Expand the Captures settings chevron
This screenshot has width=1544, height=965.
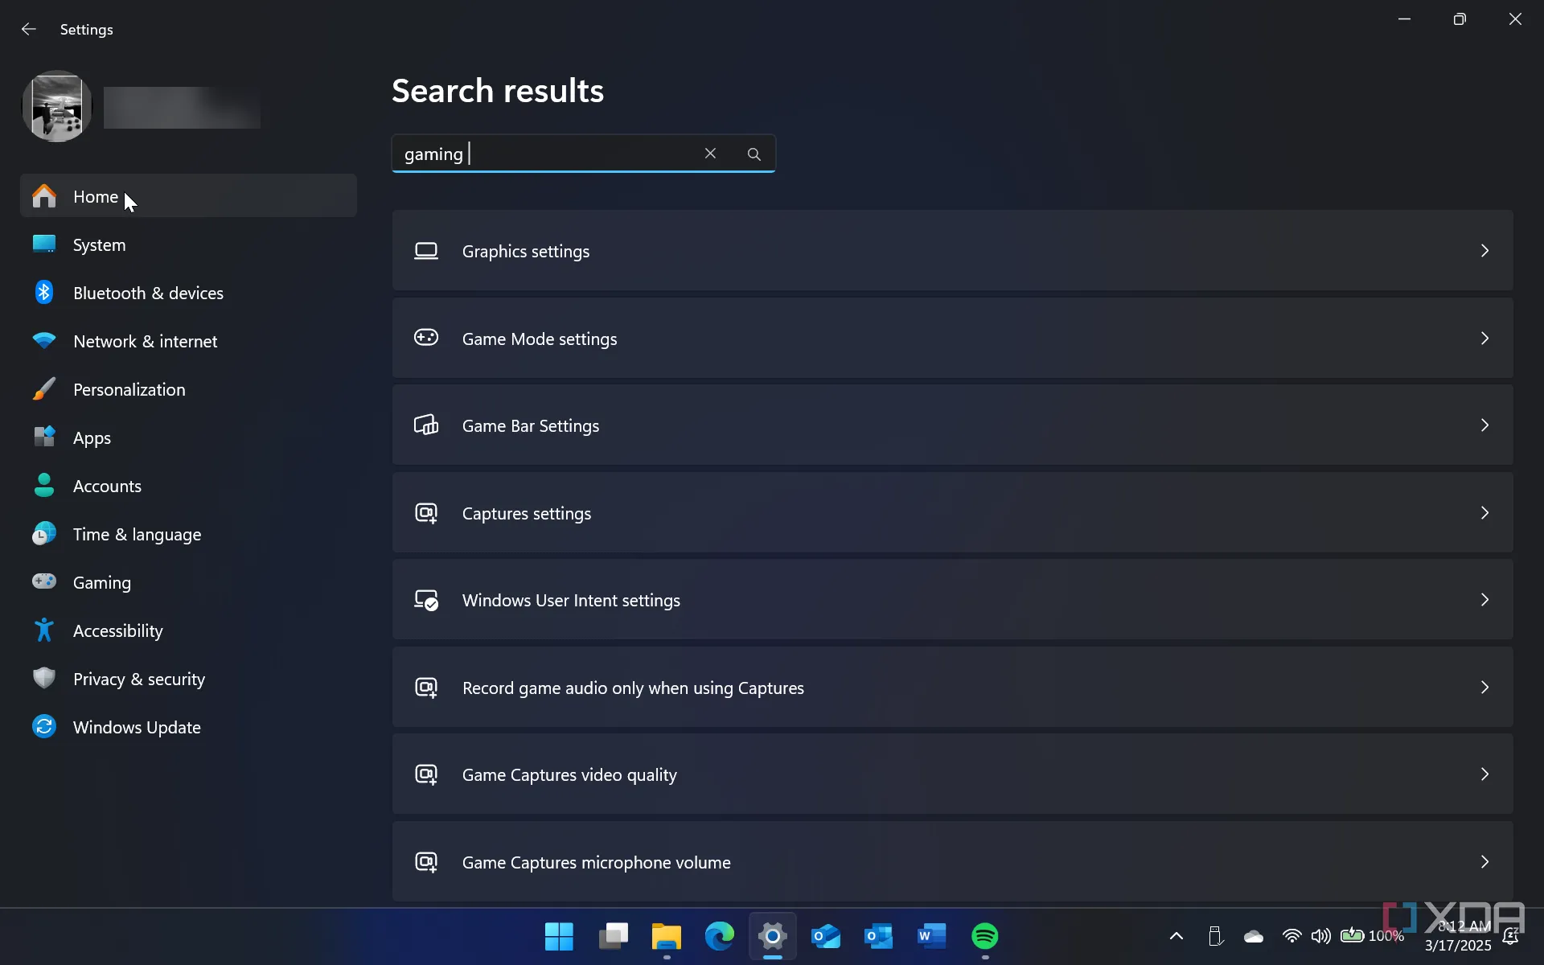(x=1484, y=513)
